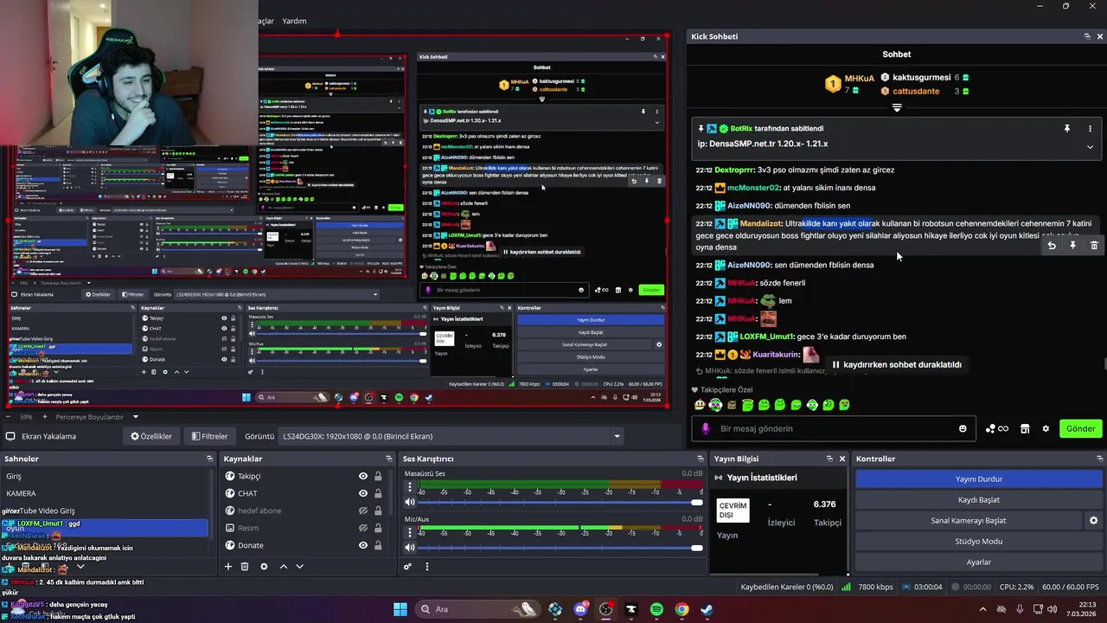Open the Windows Start menu
This screenshot has height=623, width=1107.
pos(400,609)
